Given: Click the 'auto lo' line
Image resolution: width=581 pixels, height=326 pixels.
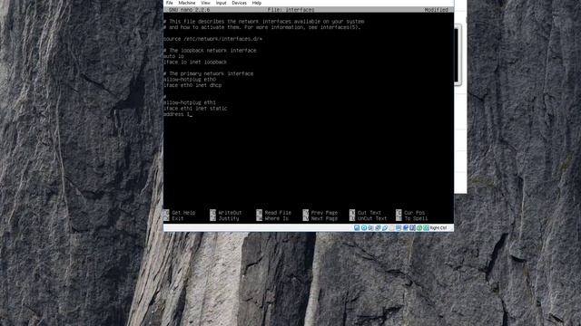Looking at the screenshot, I should pos(173,56).
